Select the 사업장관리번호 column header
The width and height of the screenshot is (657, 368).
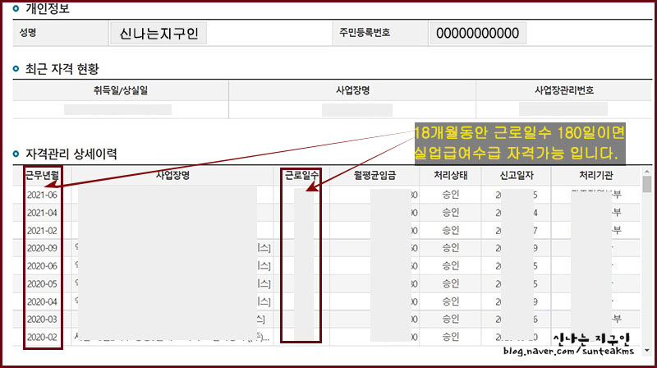pyautogui.click(x=564, y=90)
